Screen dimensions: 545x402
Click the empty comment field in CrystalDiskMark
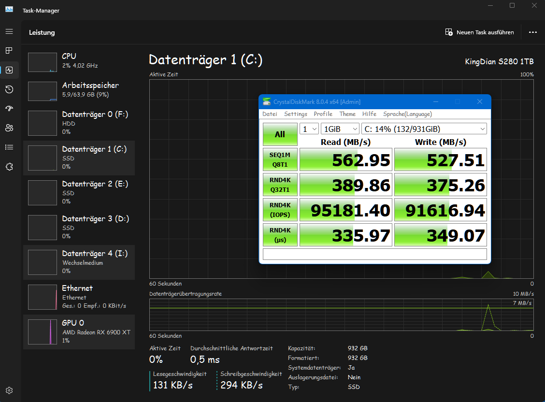coord(375,254)
